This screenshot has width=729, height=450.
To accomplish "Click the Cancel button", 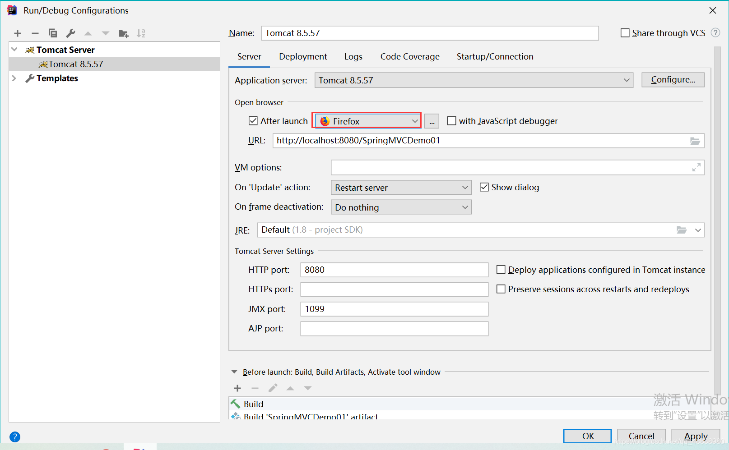I will (641, 436).
